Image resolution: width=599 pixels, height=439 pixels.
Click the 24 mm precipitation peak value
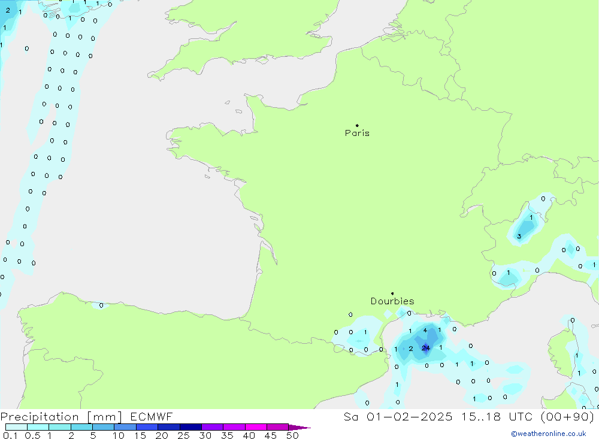425,348
